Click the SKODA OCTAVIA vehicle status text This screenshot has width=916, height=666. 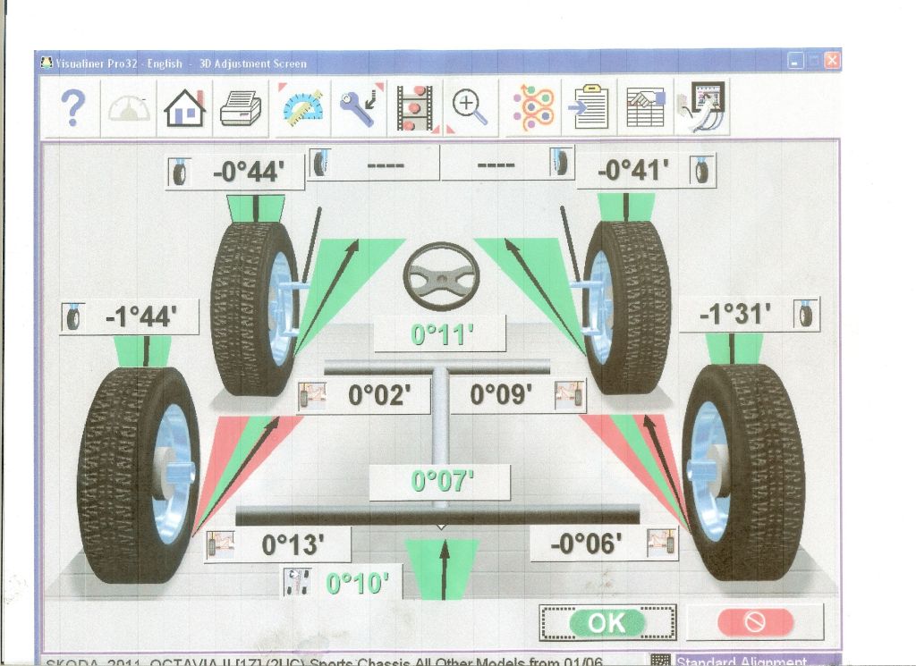click(x=324, y=662)
